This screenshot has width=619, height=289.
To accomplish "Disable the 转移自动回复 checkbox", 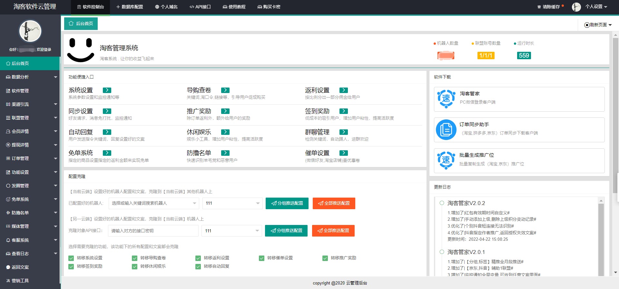I will (x=198, y=266).
